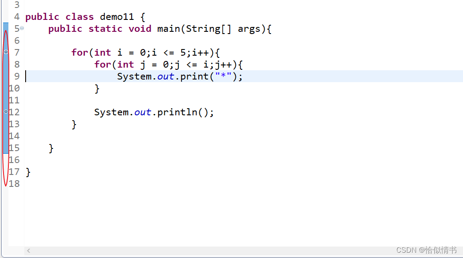This screenshot has width=463, height=258.
Task: Click System on line 9
Action: (x=134, y=76)
